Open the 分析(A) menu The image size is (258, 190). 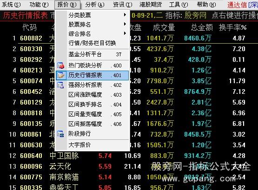pos(95,5)
